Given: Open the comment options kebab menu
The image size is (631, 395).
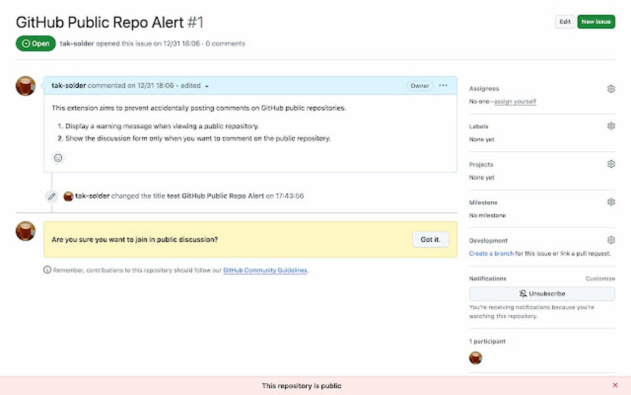Looking at the screenshot, I should 443,85.
